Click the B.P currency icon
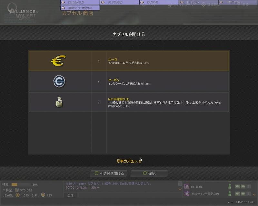The width and height of the screenshot is (258, 206). click(43, 195)
